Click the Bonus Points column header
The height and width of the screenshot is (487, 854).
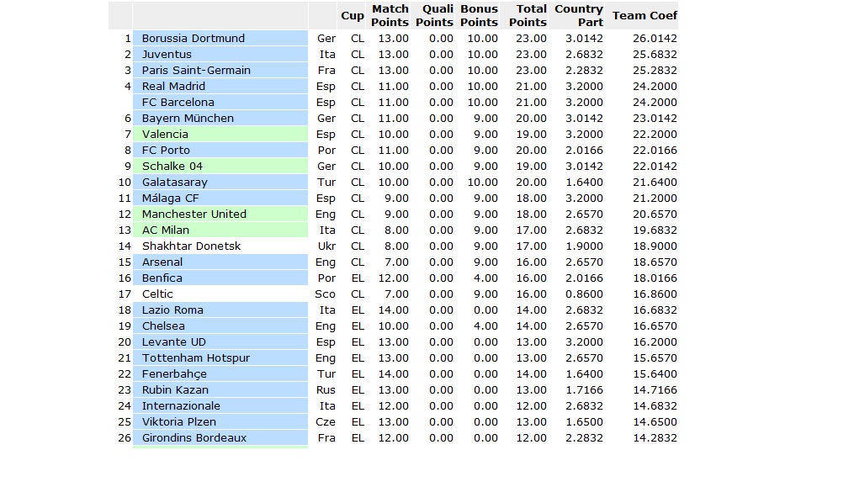(x=480, y=15)
